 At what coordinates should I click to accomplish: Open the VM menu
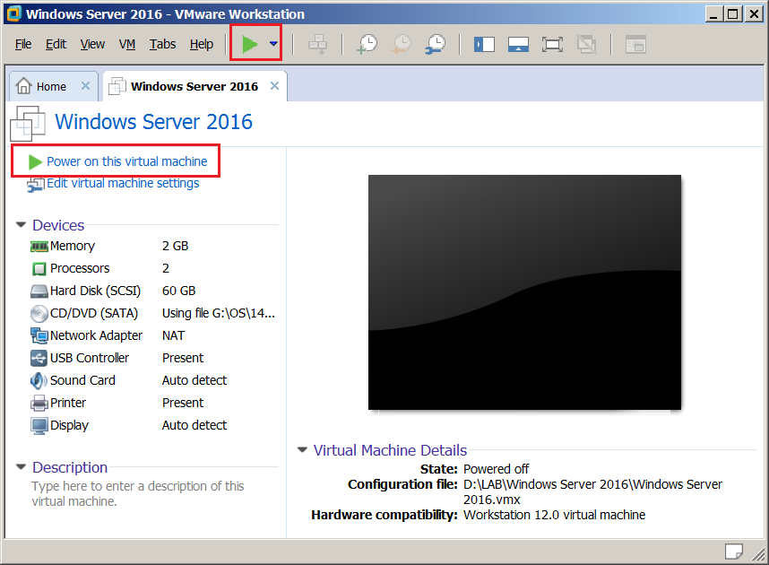(x=127, y=44)
